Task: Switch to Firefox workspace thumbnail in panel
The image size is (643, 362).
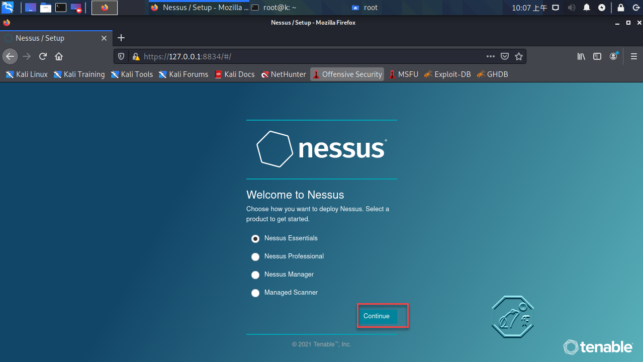Action: (105, 8)
